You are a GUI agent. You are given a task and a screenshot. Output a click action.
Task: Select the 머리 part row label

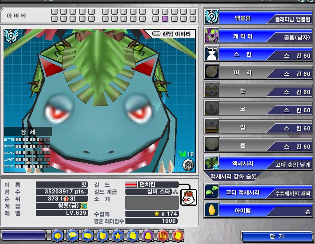click(x=243, y=72)
